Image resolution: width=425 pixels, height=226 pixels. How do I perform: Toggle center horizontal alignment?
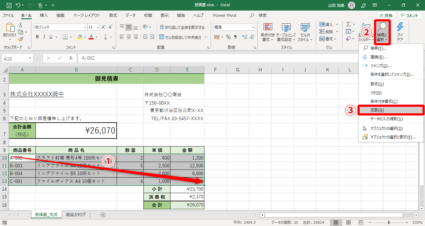(129, 37)
